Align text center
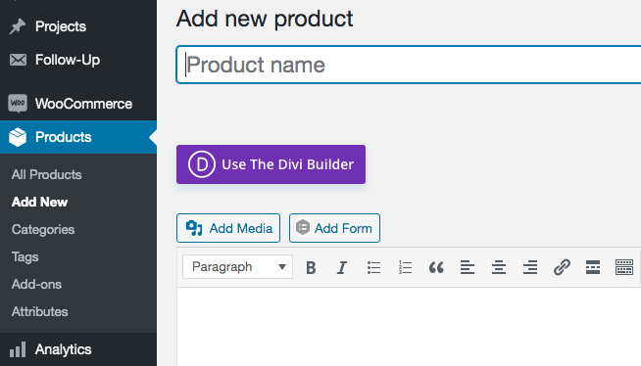Viewport: 641px width, 366px height. (499, 268)
